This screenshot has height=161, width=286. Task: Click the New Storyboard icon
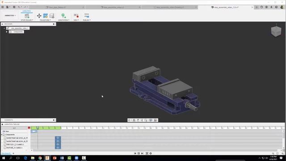27,16
